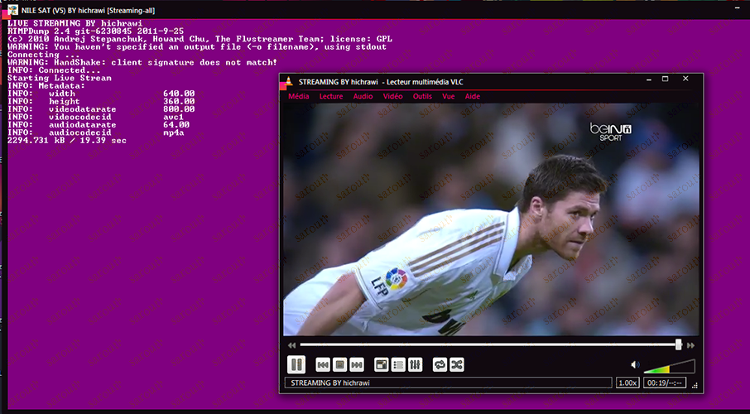Screen dimensions: 750x414
Task: Close the VLC window
Action: coord(685,79)
